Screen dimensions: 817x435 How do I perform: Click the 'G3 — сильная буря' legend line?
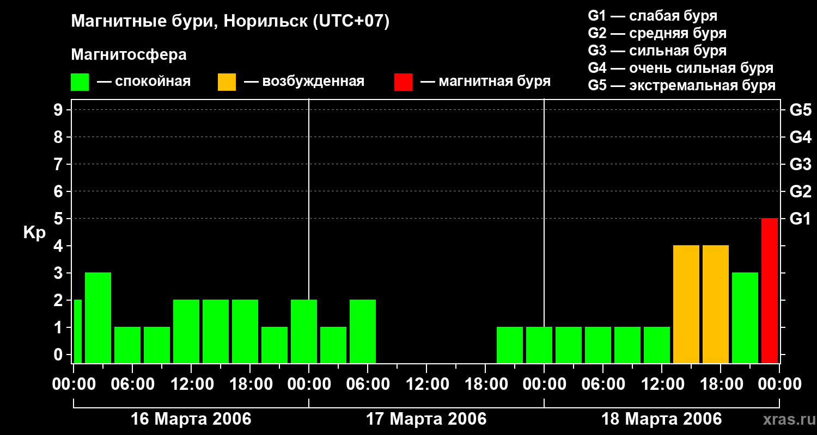tap(657, 51)
